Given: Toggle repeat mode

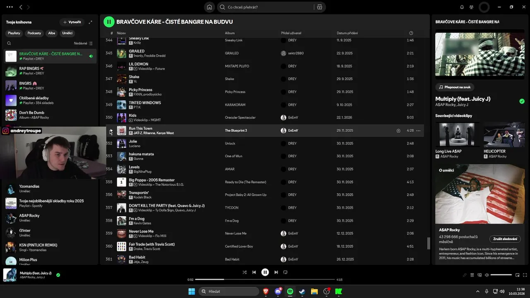Looking at the screenshot, I should pos(285,272).
